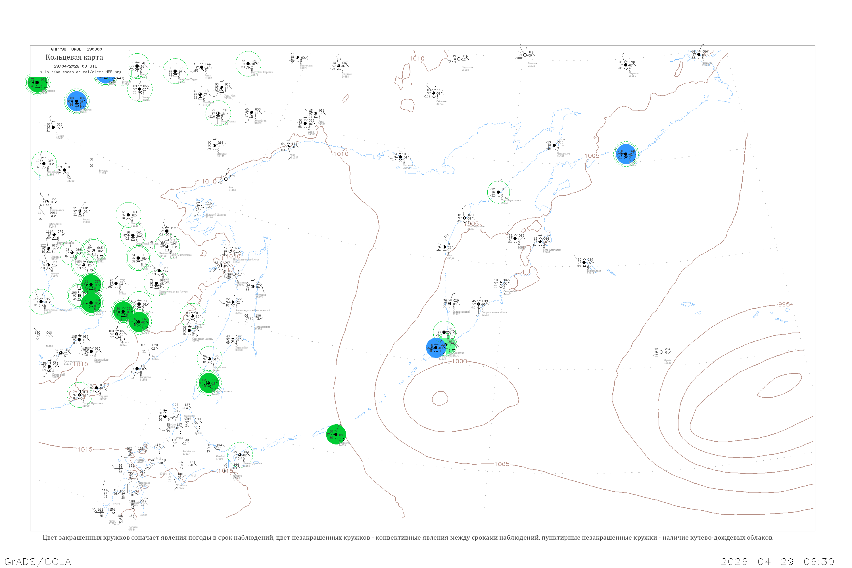Select the Никольское station symbol
This screenshot has width=852, height=568.
tap(584, 263)
